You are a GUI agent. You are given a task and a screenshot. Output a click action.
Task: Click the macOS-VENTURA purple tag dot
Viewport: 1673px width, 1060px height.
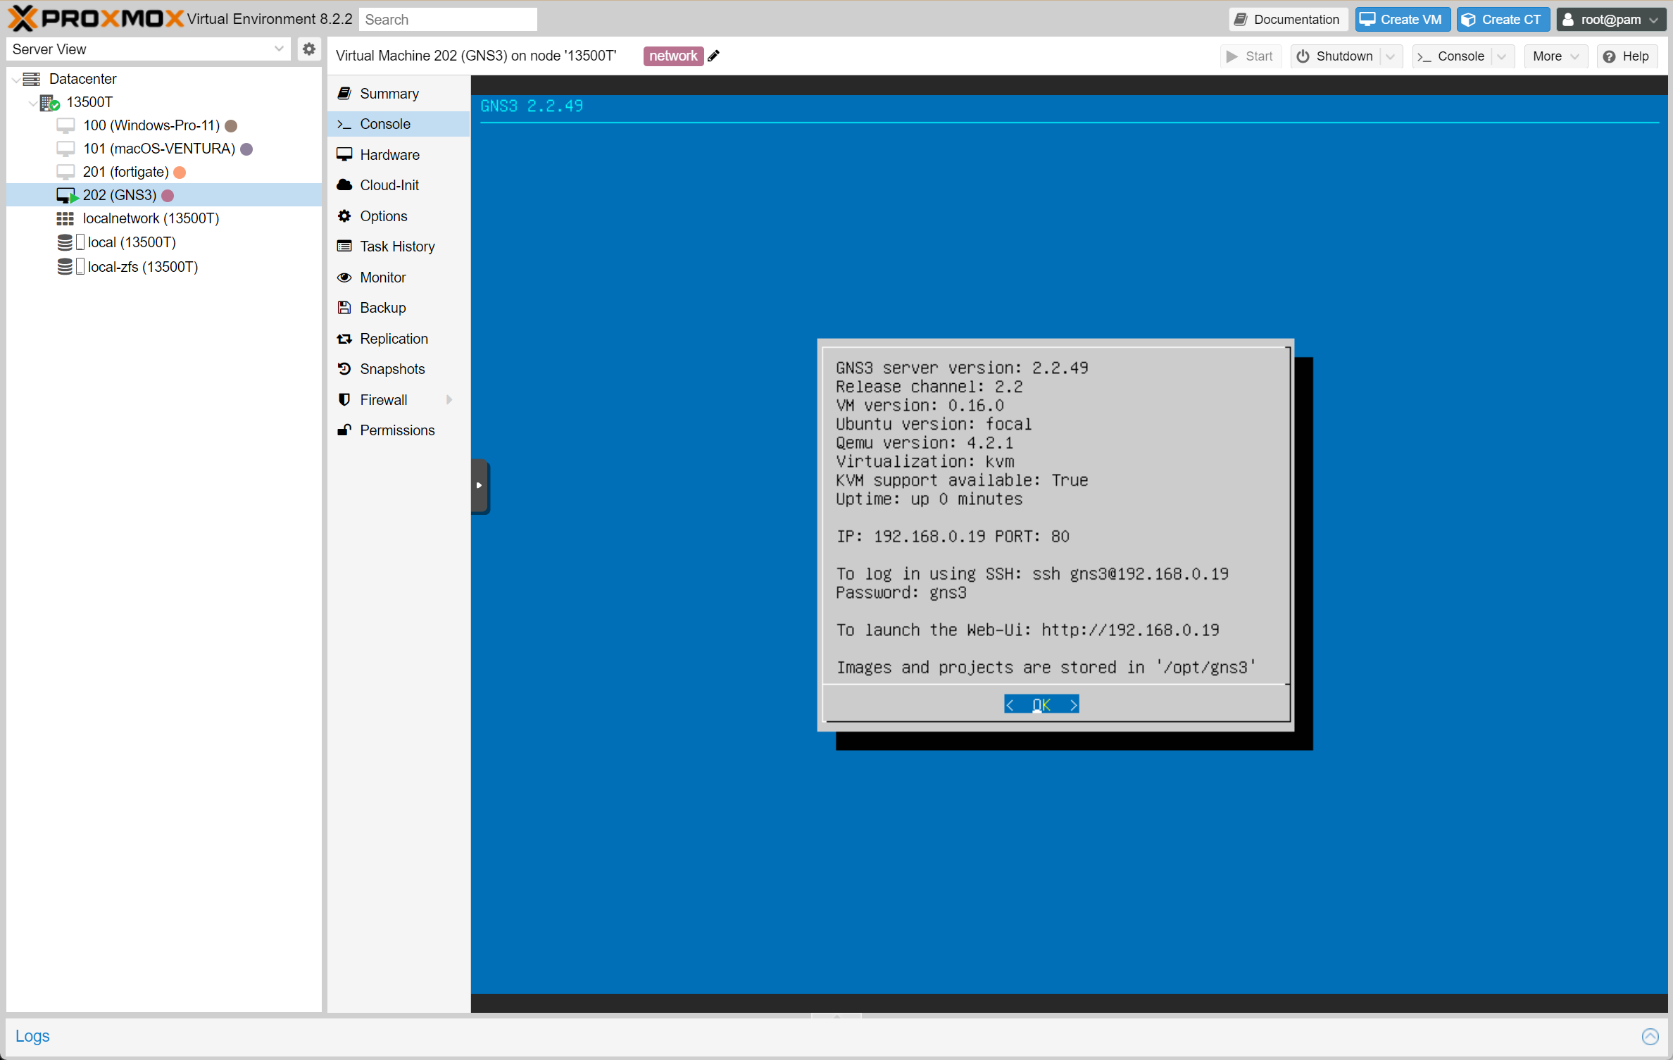pos(246,149)
